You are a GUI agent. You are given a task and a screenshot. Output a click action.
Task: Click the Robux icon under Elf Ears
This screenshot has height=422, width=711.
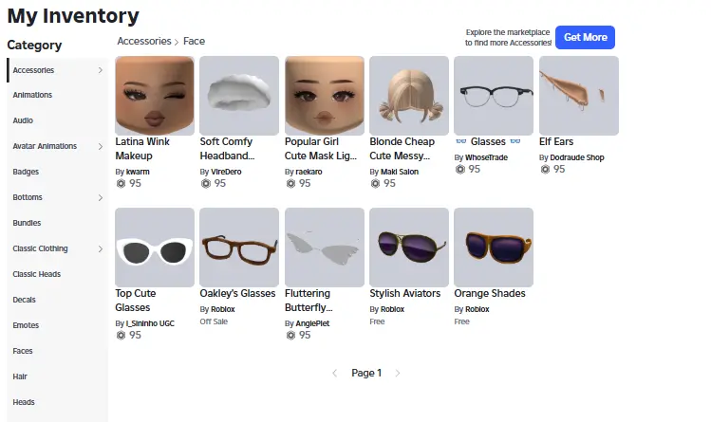[545, 170]
